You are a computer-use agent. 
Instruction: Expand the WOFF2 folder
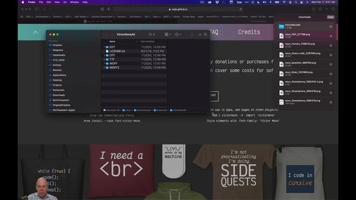point(105,68)
